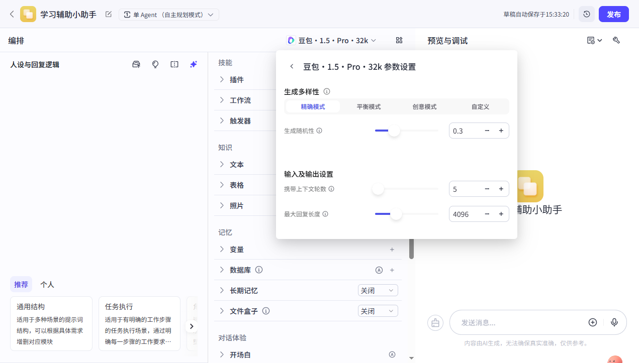Open the prompt library icon
Screen dimensions: 639x363
tap(136, 64)
